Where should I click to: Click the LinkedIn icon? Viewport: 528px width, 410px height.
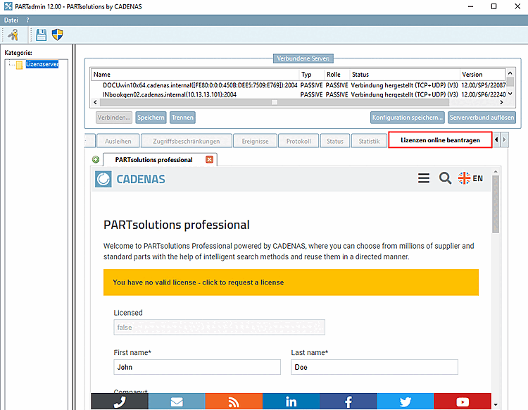click(291, 402)
